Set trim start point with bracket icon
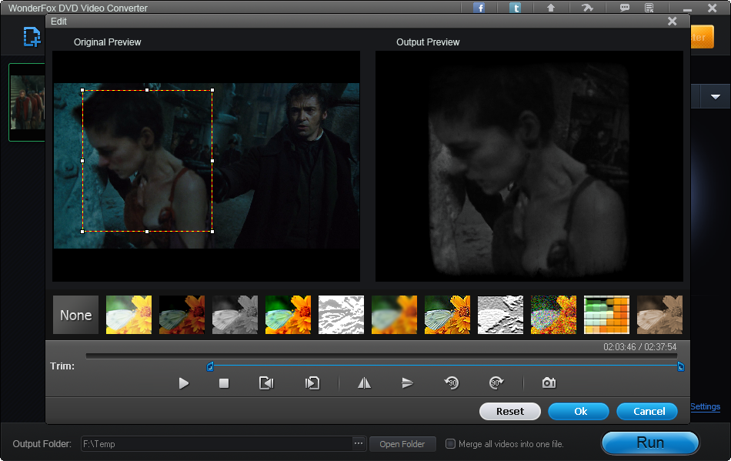Viewport: 731px width, 461px height. [x=266, y=383]
